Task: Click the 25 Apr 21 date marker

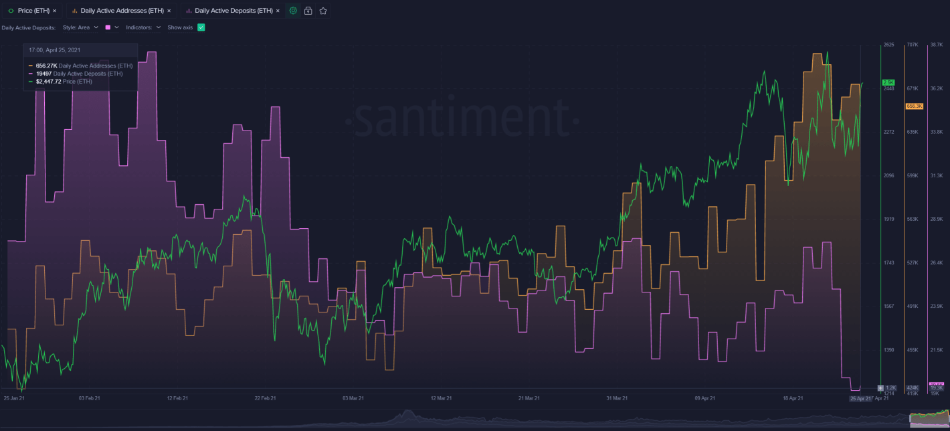Action: (x=861, y=398)
